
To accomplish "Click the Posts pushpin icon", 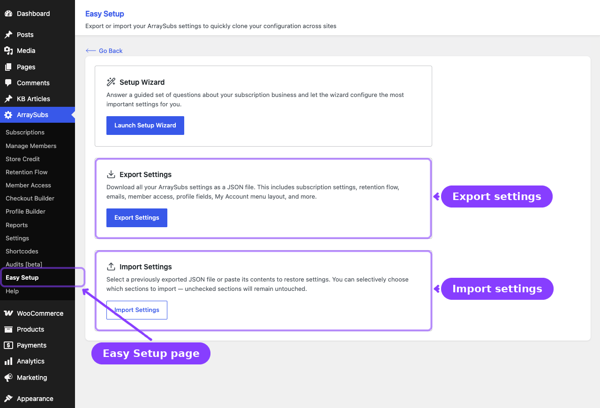I will pyautogui.click(x=8, y=35).
